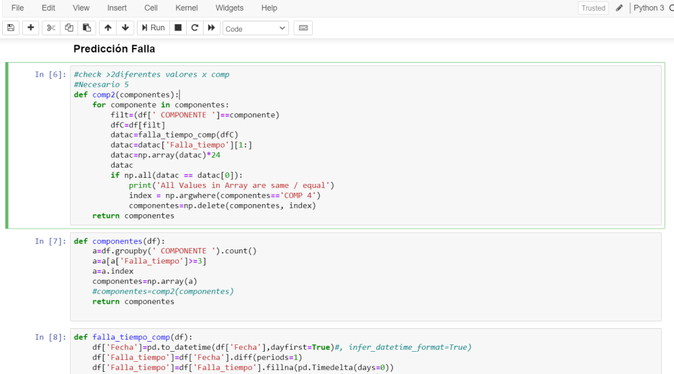The image size is (674, 374).
Task: Click the pd.to_datetime Fecha line in cell 8
Action: click(x=282, y=347)
